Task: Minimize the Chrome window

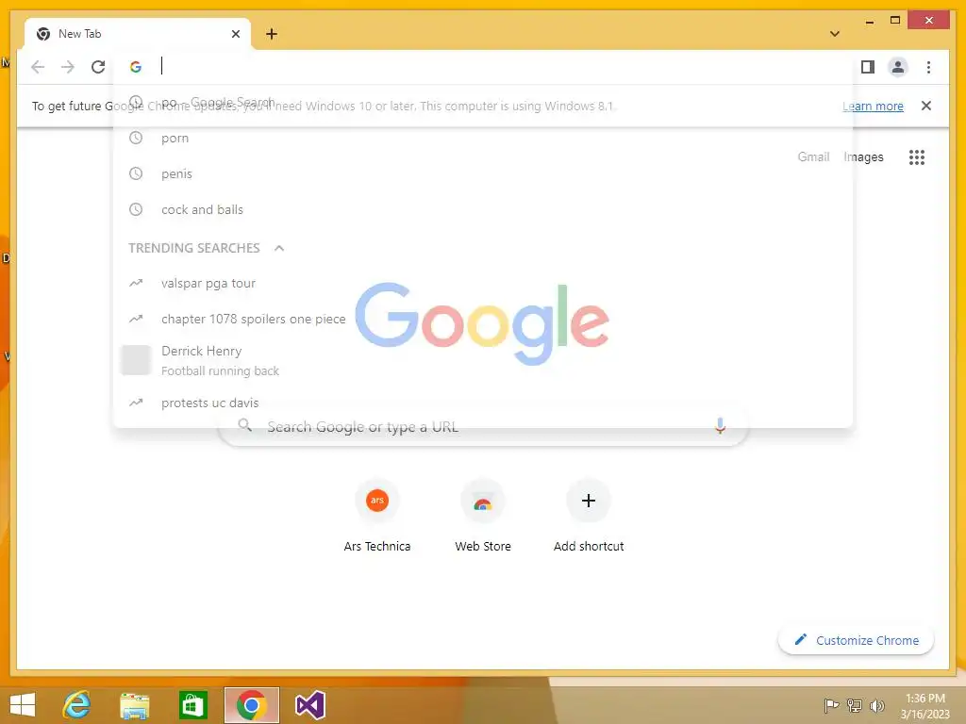Action: [x=869, y=21]
